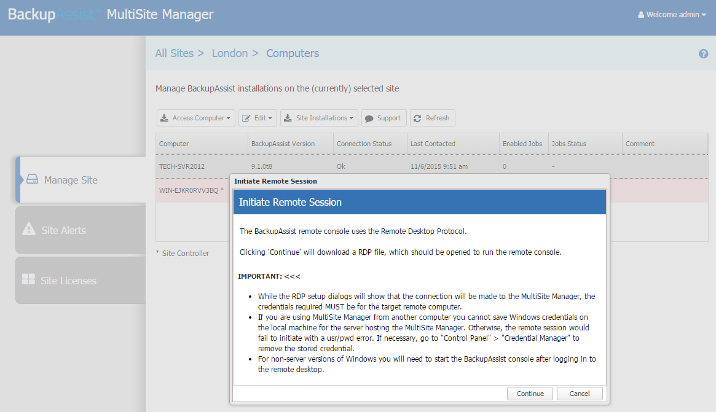
Task: Go to Computers breadcrumb link
Action: [293, 53]
